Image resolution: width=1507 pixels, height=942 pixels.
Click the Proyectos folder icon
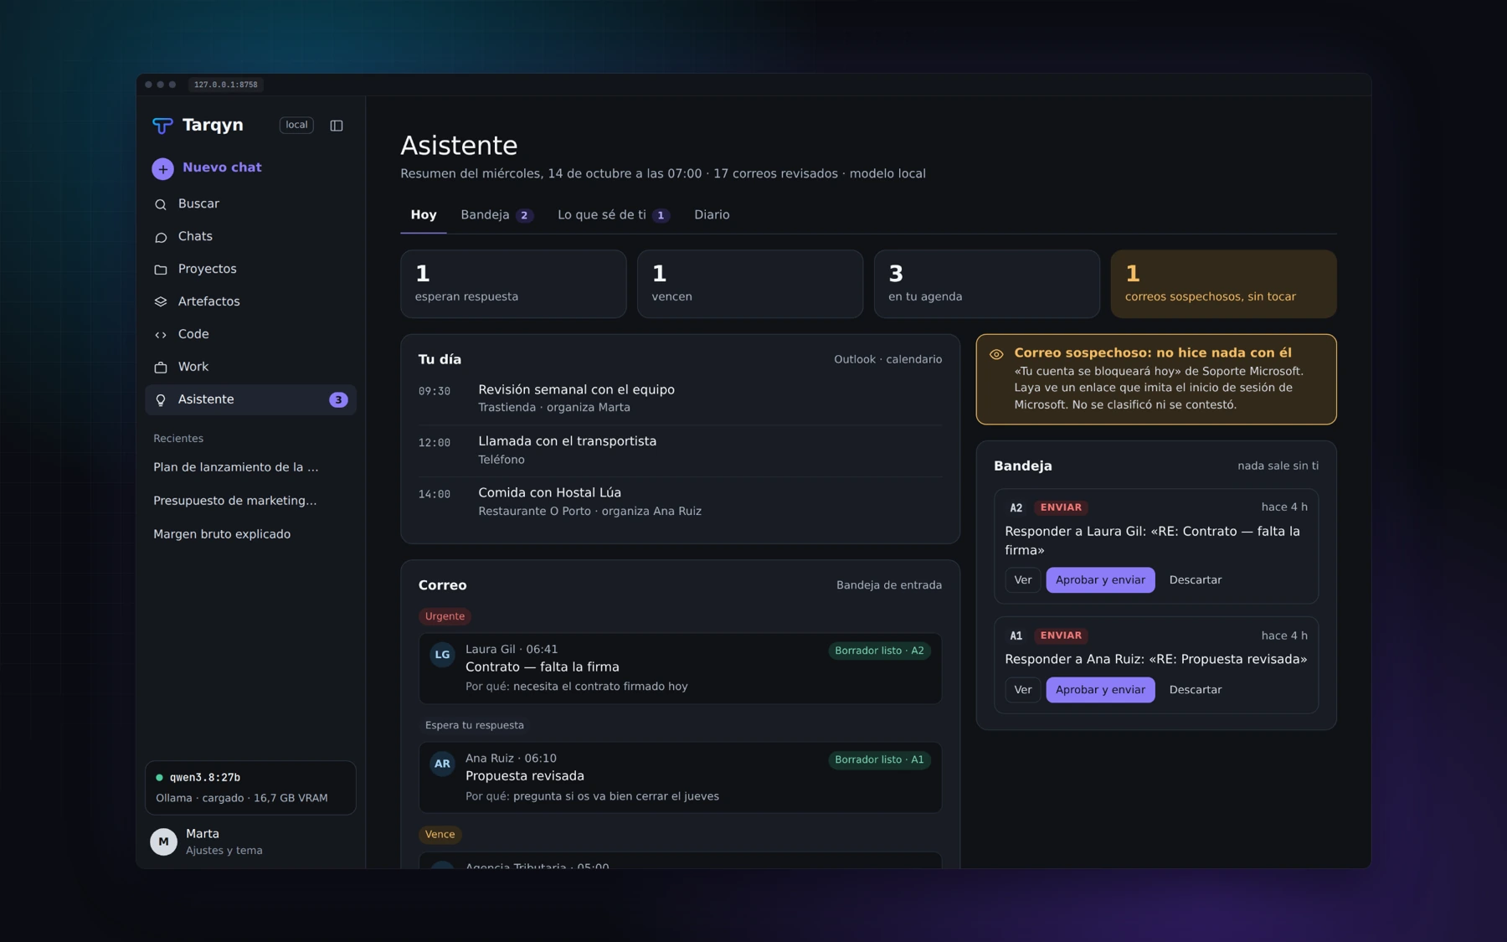pyautogui.click(x=161, y=270)
